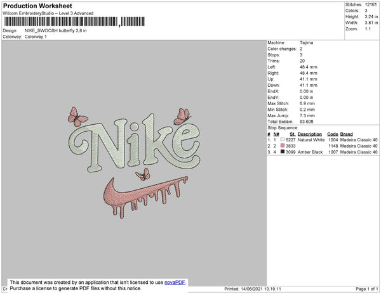The width and height of the screenshot is (381, 294).
Task: Click 'Printed: 14/06/2021 10.19.11' footer text
Action: point(253,289)
